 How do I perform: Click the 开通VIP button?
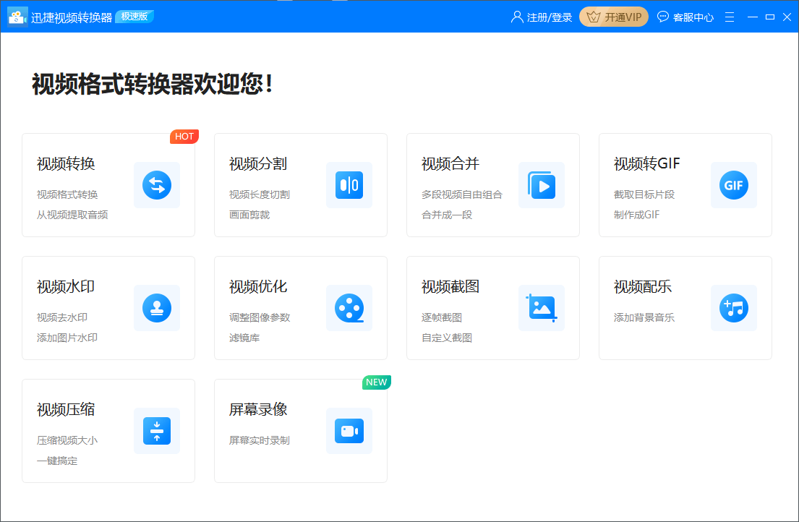tap(613, 16)
